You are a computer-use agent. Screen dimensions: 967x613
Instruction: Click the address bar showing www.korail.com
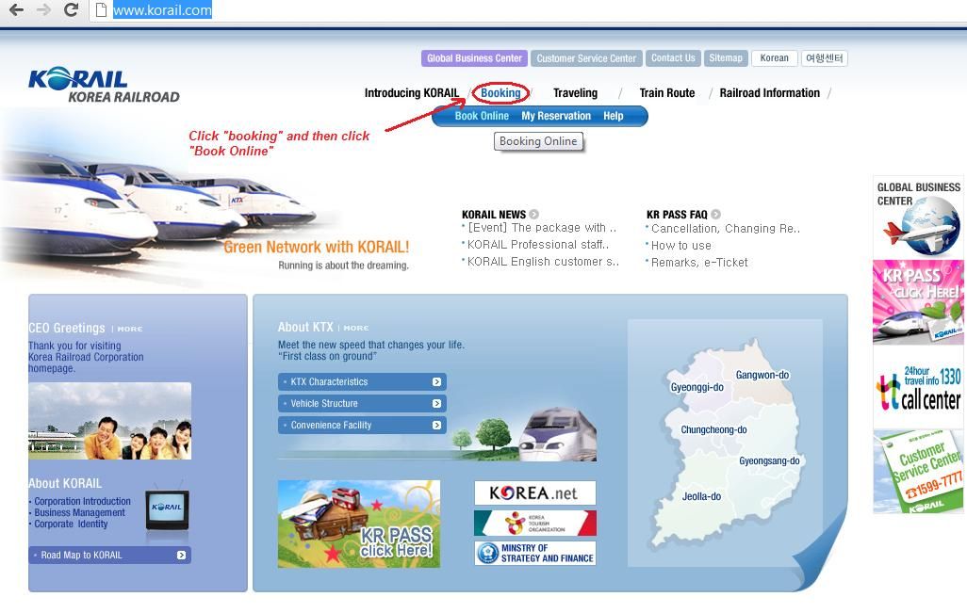527,9
